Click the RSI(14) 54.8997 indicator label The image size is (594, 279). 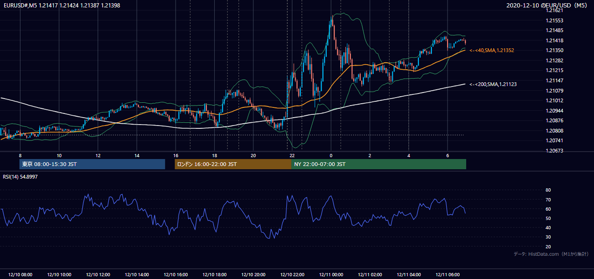(x=20, y=177)
